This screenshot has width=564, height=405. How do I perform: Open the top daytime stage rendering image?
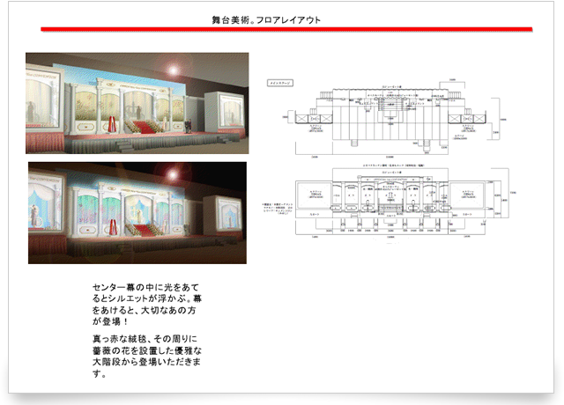[137, 102]
